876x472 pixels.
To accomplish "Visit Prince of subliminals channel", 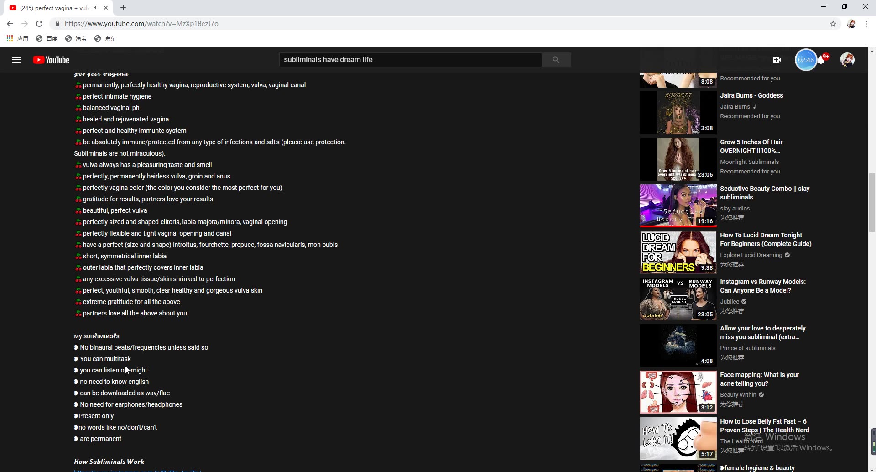I will pos(747,348).
